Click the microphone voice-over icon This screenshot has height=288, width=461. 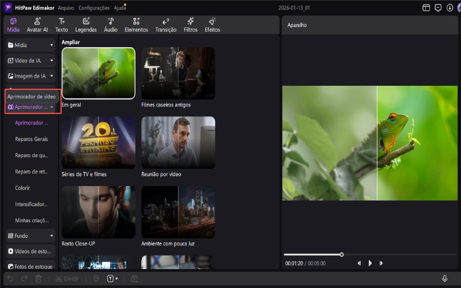[444, 278]
